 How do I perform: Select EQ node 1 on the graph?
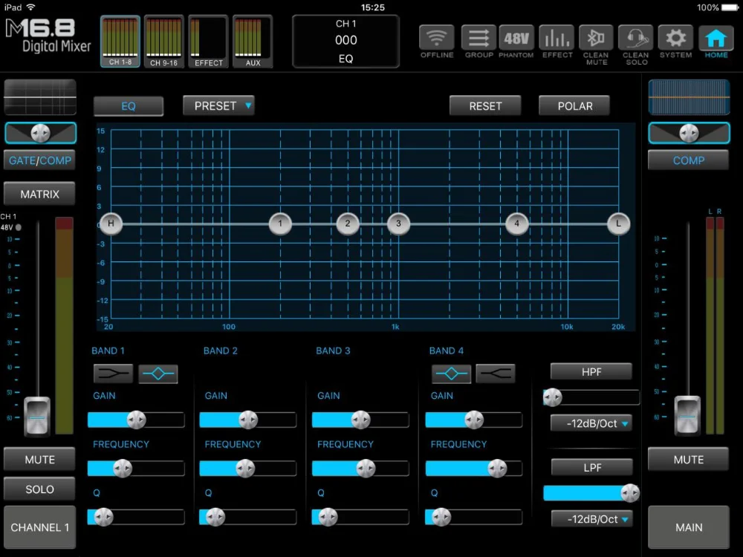point(280,224)
